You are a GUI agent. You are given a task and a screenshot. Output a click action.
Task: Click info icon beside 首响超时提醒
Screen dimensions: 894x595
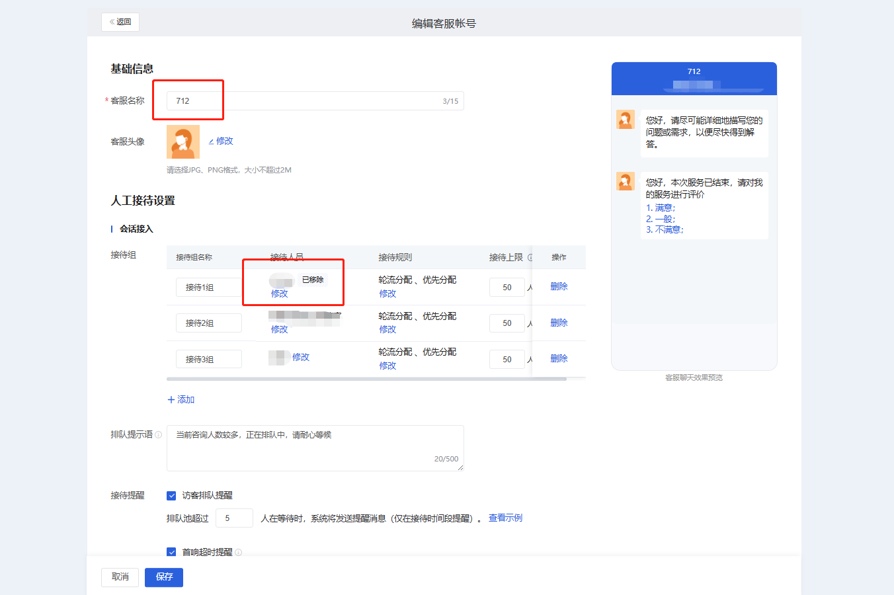pyautogui.click(x=239, y=552)
